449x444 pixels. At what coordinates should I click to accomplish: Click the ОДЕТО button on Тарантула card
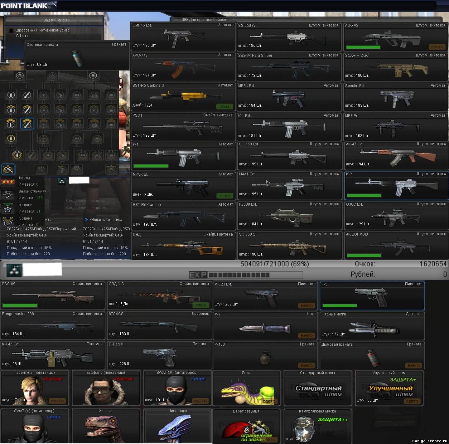pos(57,401)
